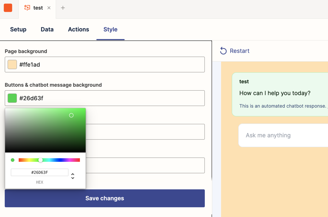Click the Save changes button
Screen dimensions: 328x217
(104, 198)
